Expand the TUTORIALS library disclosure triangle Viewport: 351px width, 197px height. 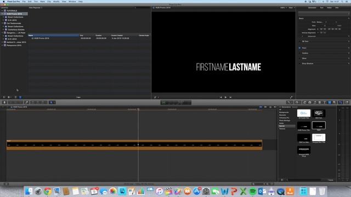coord(2,11)
